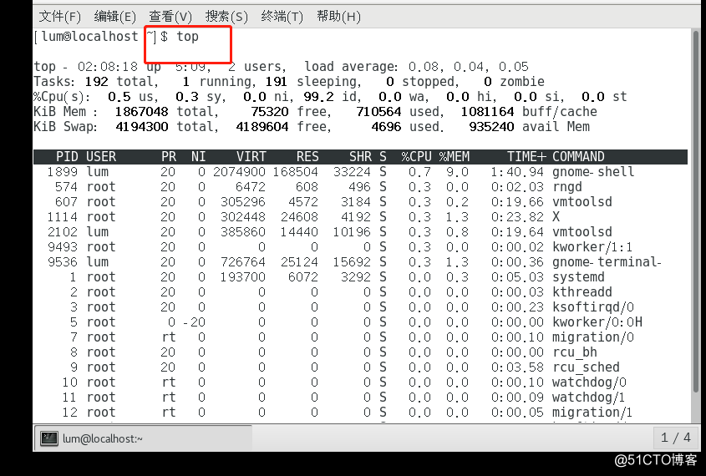
Task: Open the 搜索(S) menu
Action: click(226, 17)
